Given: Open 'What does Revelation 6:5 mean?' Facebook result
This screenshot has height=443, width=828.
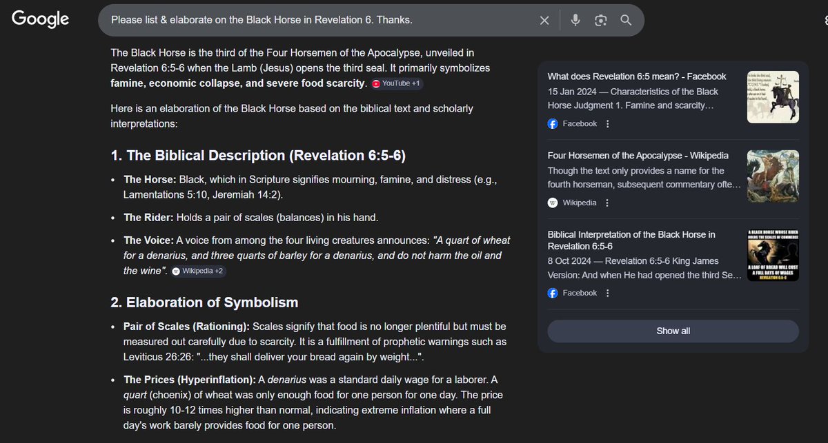Looking at the screenshot, I should click(x=637, y=76).
